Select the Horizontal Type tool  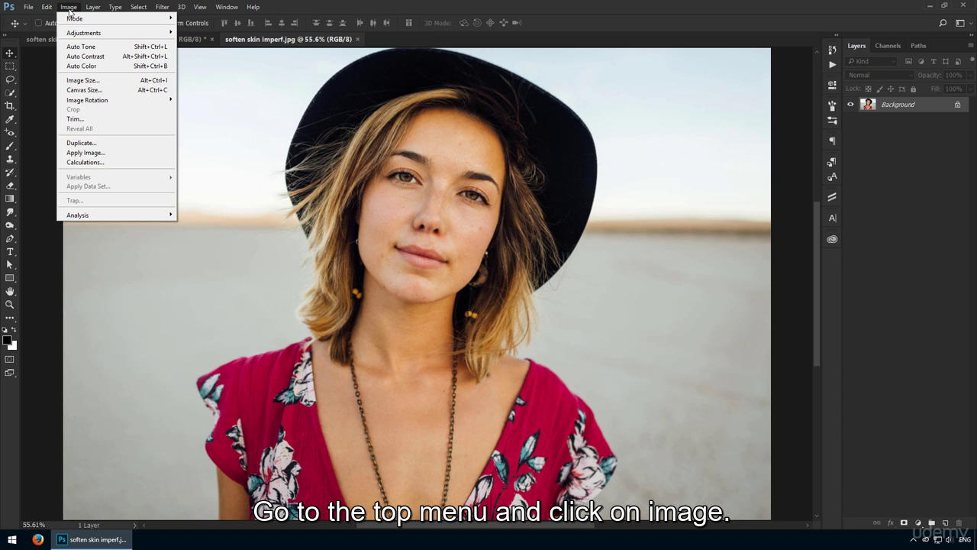tap(10, 251)
